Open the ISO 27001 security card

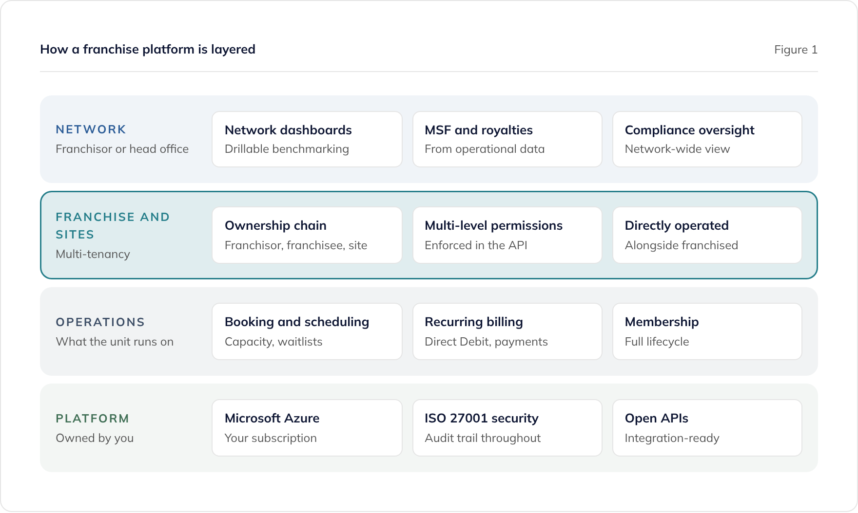click(507, 428)
